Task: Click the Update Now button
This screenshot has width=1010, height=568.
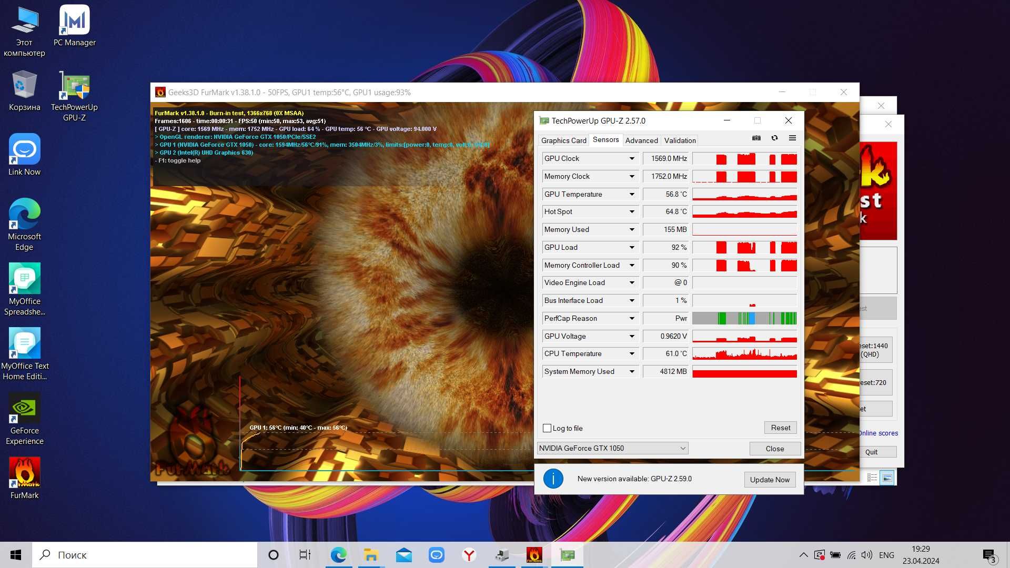Action: click(770, 480)
